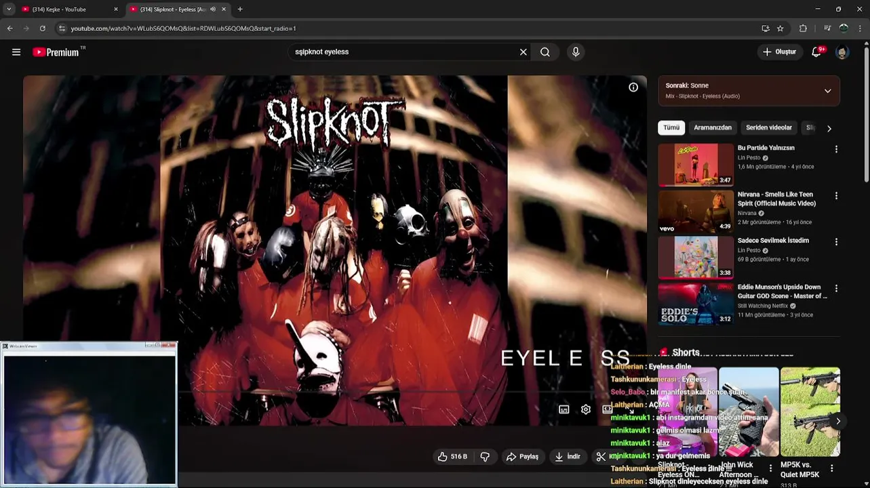Show more filter chips with the arrow
Viewport: 870px width, 488px height.
coord(829,128)
